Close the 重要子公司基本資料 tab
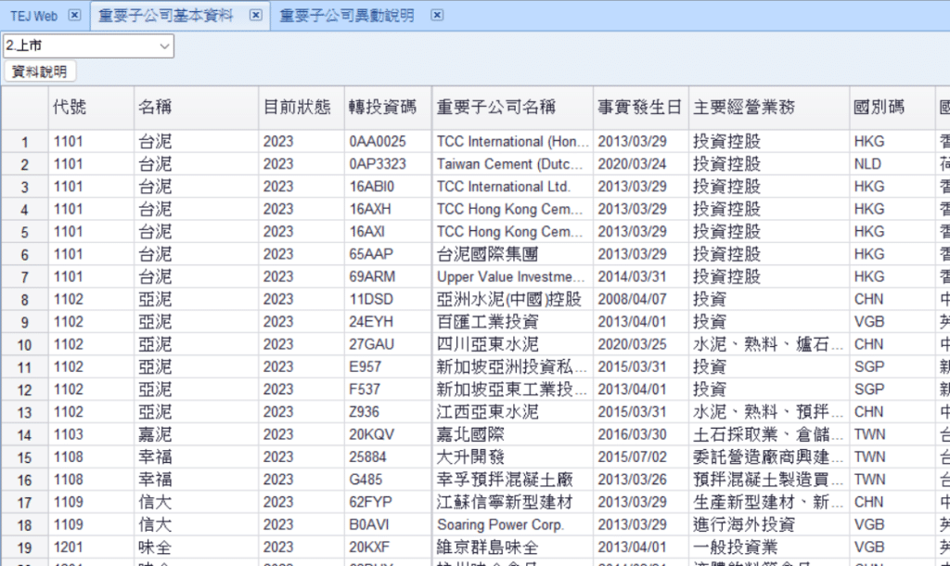950x566 pixels. pos(256,16)
